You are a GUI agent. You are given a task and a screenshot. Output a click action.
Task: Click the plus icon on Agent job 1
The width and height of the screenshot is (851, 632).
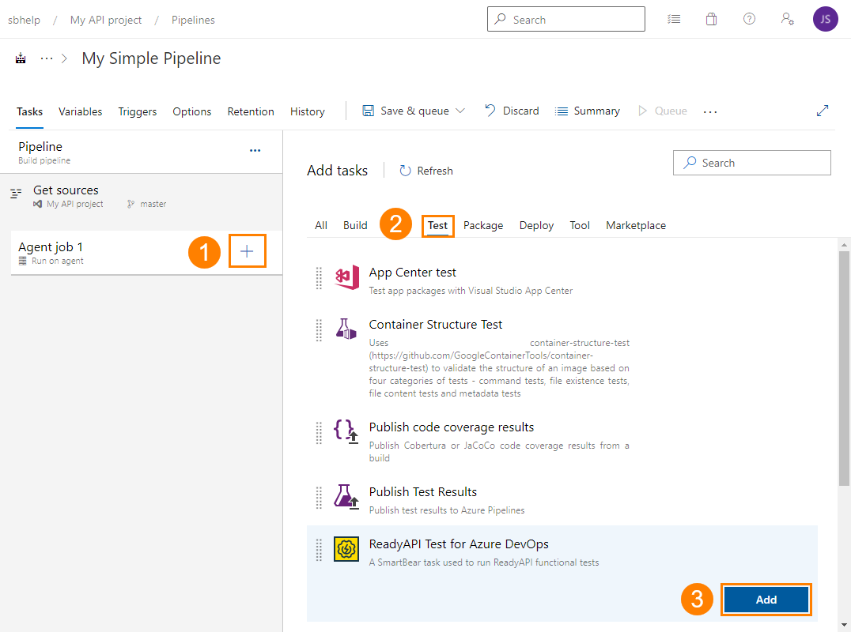[x=248, y=250]
